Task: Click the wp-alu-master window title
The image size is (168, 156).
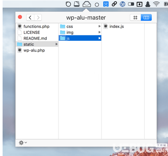Action: point(86,18)
